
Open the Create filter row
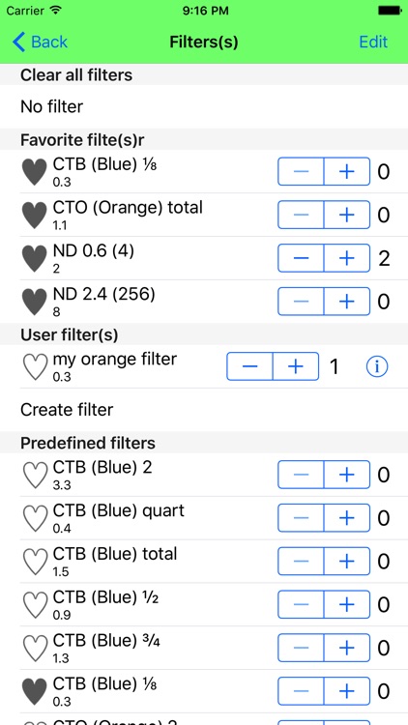point(204,410)
